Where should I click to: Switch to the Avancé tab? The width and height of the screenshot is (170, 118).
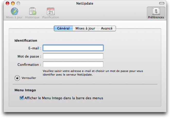(x=107, y=28)
